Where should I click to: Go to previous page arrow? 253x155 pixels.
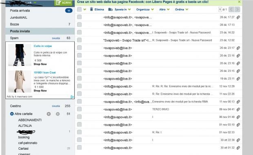pyautogui.click(x=231, y=9)
